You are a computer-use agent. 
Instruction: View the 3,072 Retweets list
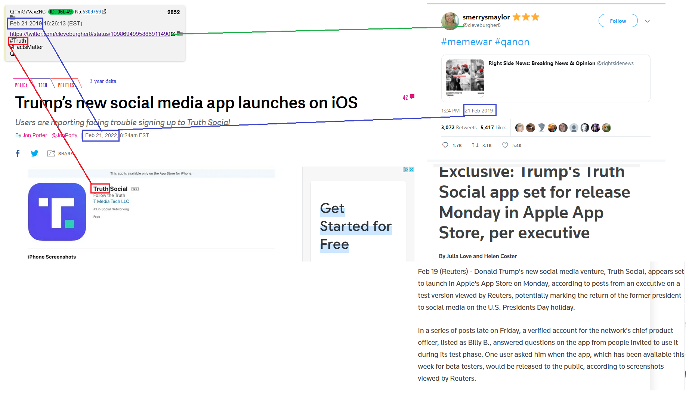click(x=459, y=127)
